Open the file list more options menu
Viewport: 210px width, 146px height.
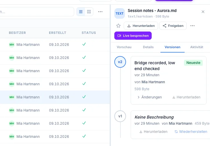pos(100,12)
